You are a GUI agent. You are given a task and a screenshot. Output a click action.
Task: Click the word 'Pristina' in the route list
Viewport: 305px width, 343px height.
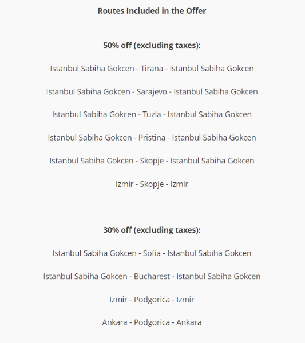tap(152, 138)
